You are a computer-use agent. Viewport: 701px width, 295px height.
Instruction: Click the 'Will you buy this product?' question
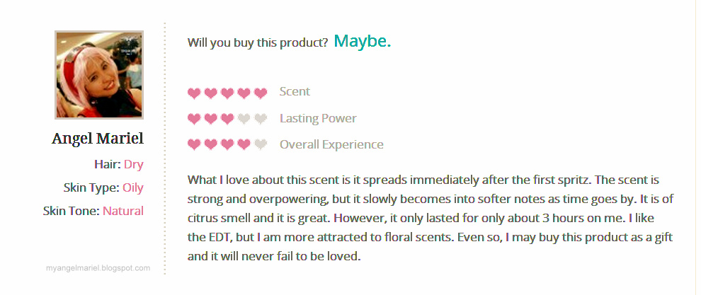[257, 42]
